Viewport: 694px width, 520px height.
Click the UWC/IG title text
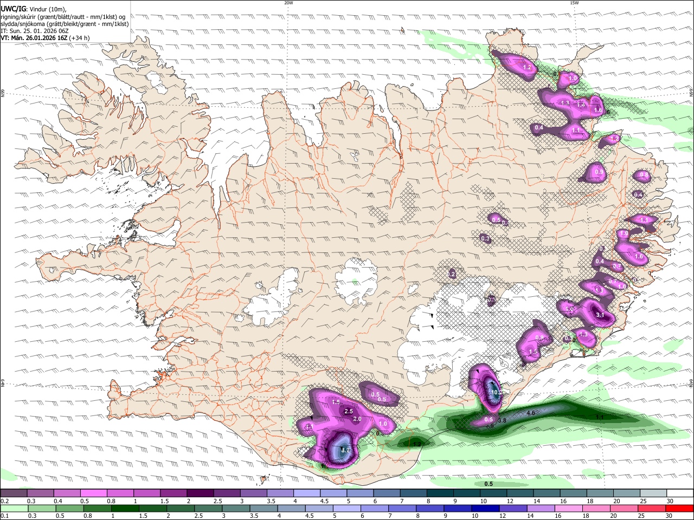(x=13, y=9)
